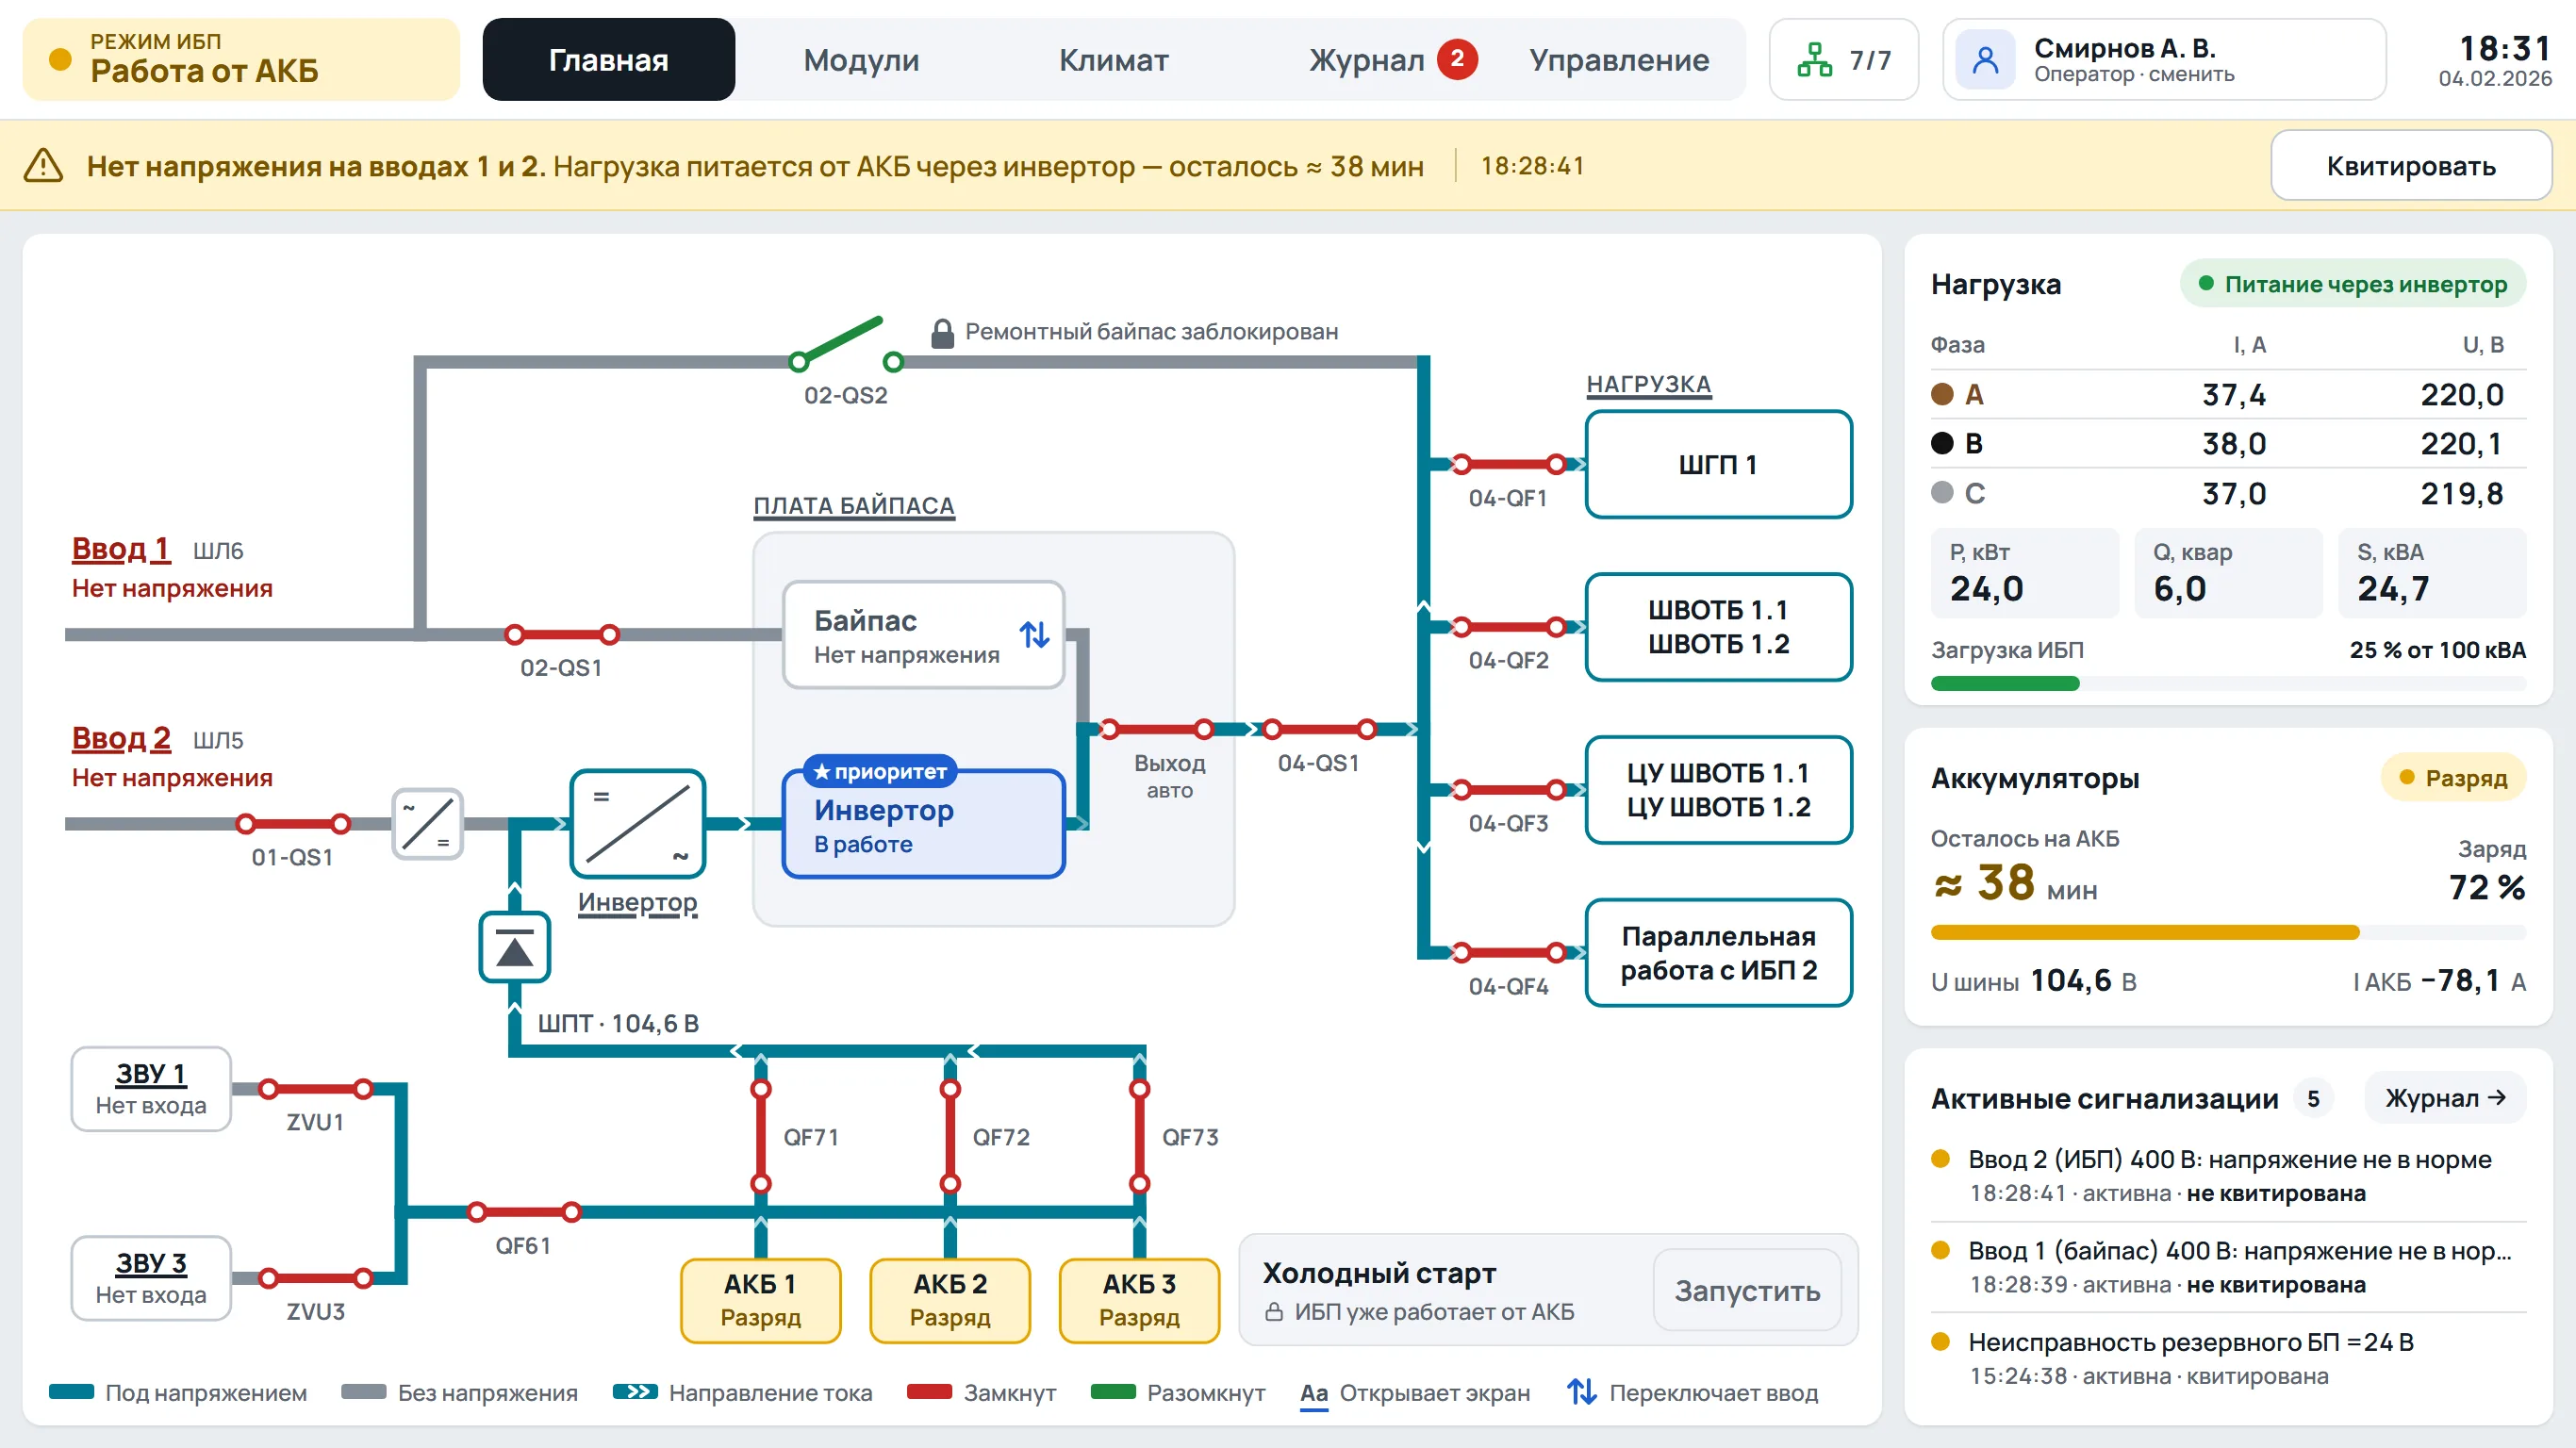Image resolution: width=2576 pixels, height=1448 pixels.
Task: Click the battery charge 72 % progress bar
Action: coord(2228,932)
